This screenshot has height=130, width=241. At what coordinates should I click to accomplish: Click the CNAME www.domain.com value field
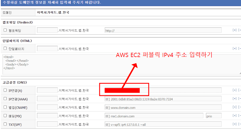click(x=163, y=108)
